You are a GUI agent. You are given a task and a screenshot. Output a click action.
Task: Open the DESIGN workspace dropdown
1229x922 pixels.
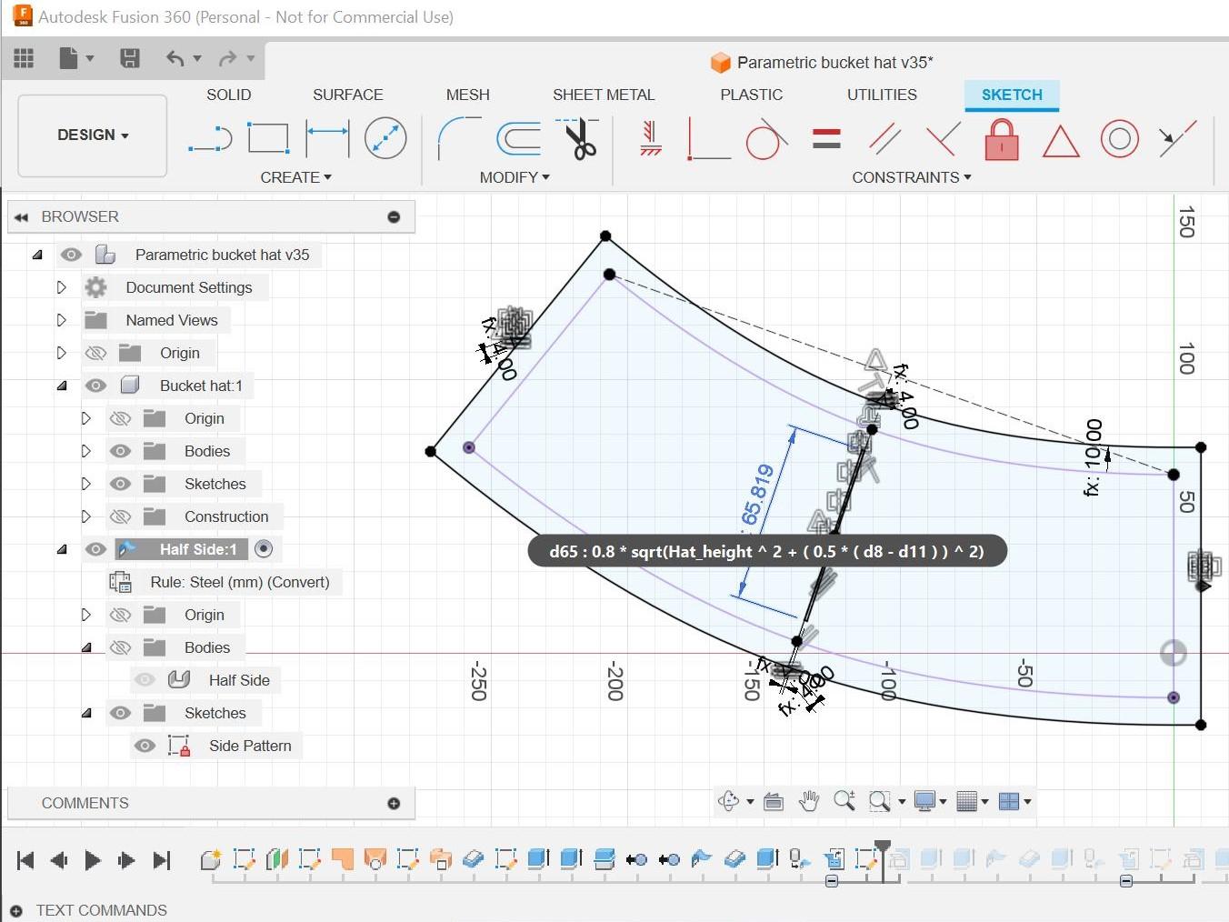click(93, 135)
